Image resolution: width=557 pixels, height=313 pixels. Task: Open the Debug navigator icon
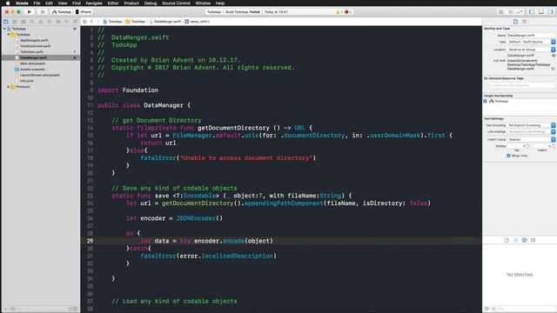[58, 22]
